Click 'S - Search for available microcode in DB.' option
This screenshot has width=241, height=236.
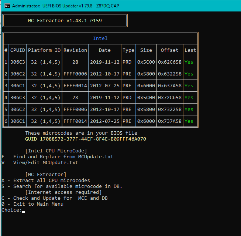(62, 186)
